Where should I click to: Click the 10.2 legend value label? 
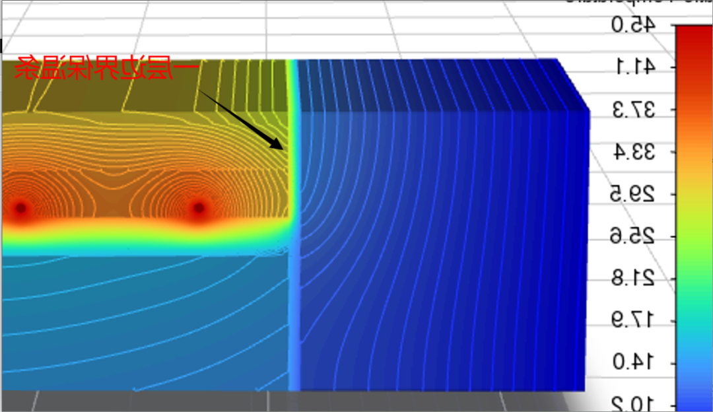[634, 403]
